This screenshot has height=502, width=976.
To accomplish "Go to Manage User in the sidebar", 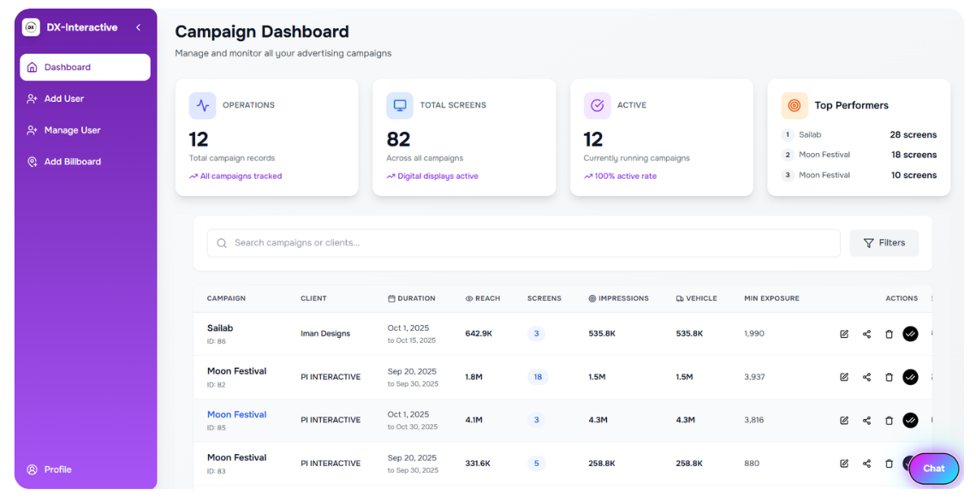I will point(72,130).
